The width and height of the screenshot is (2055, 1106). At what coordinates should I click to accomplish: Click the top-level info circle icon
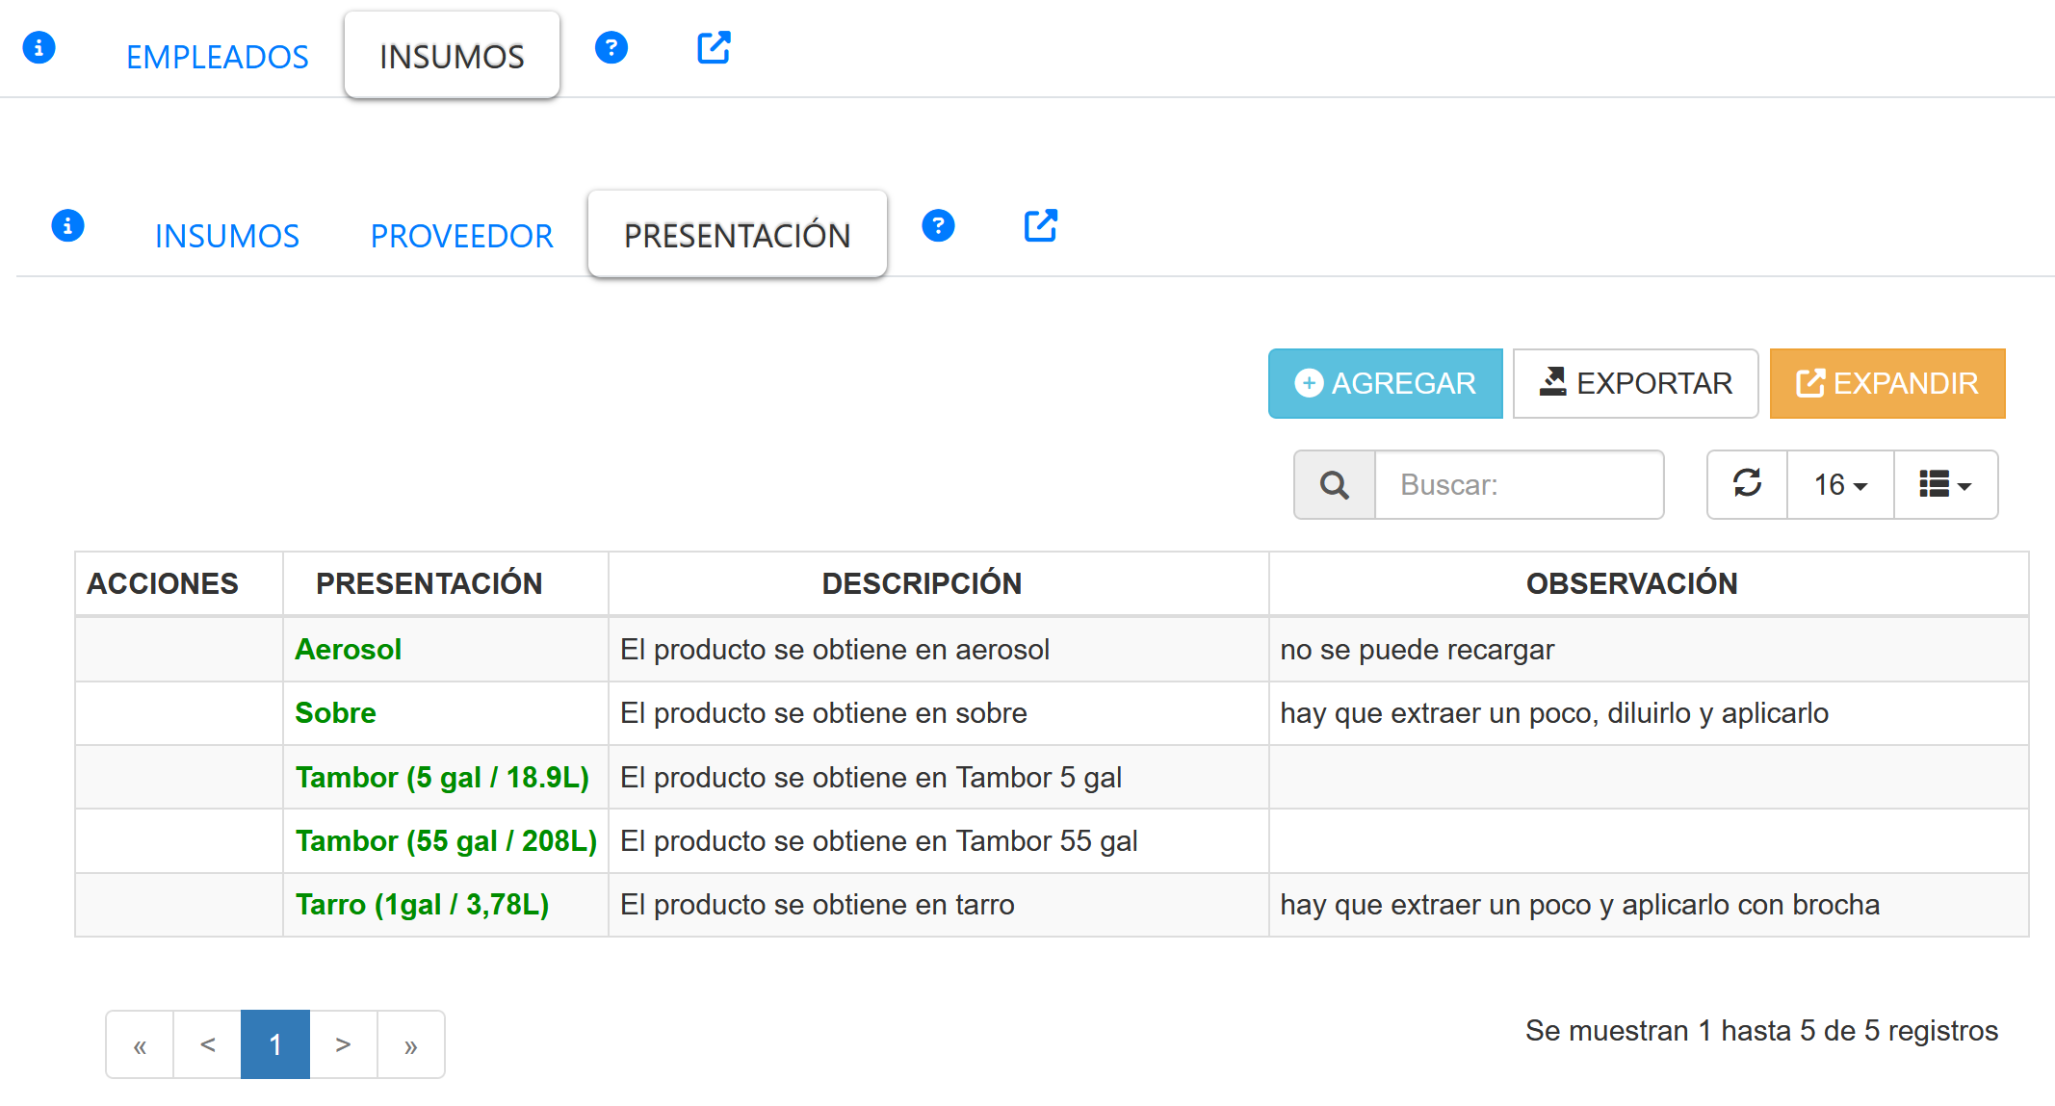39,47
